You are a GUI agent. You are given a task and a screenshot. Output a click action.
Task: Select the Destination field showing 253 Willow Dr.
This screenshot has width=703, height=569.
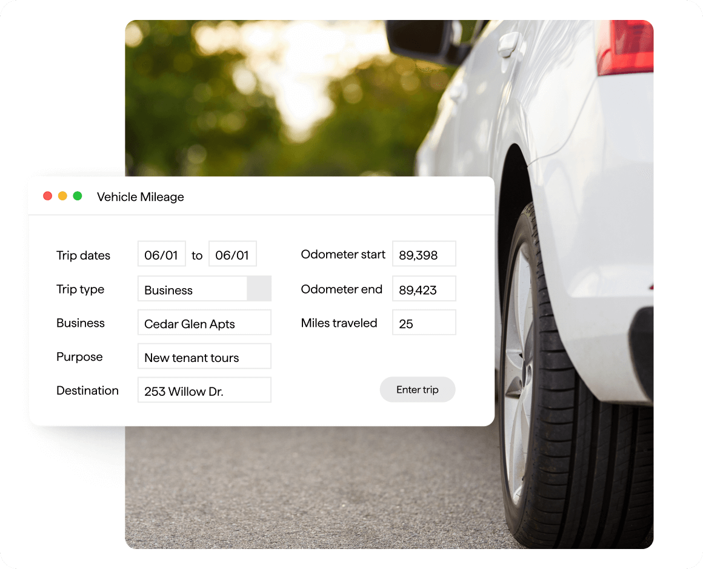(204, 390)
